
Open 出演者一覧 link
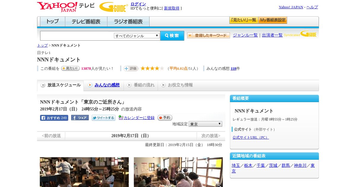coord(272,35)
